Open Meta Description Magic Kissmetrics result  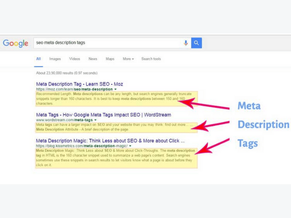pyautogui.click(x=110, y=140)
